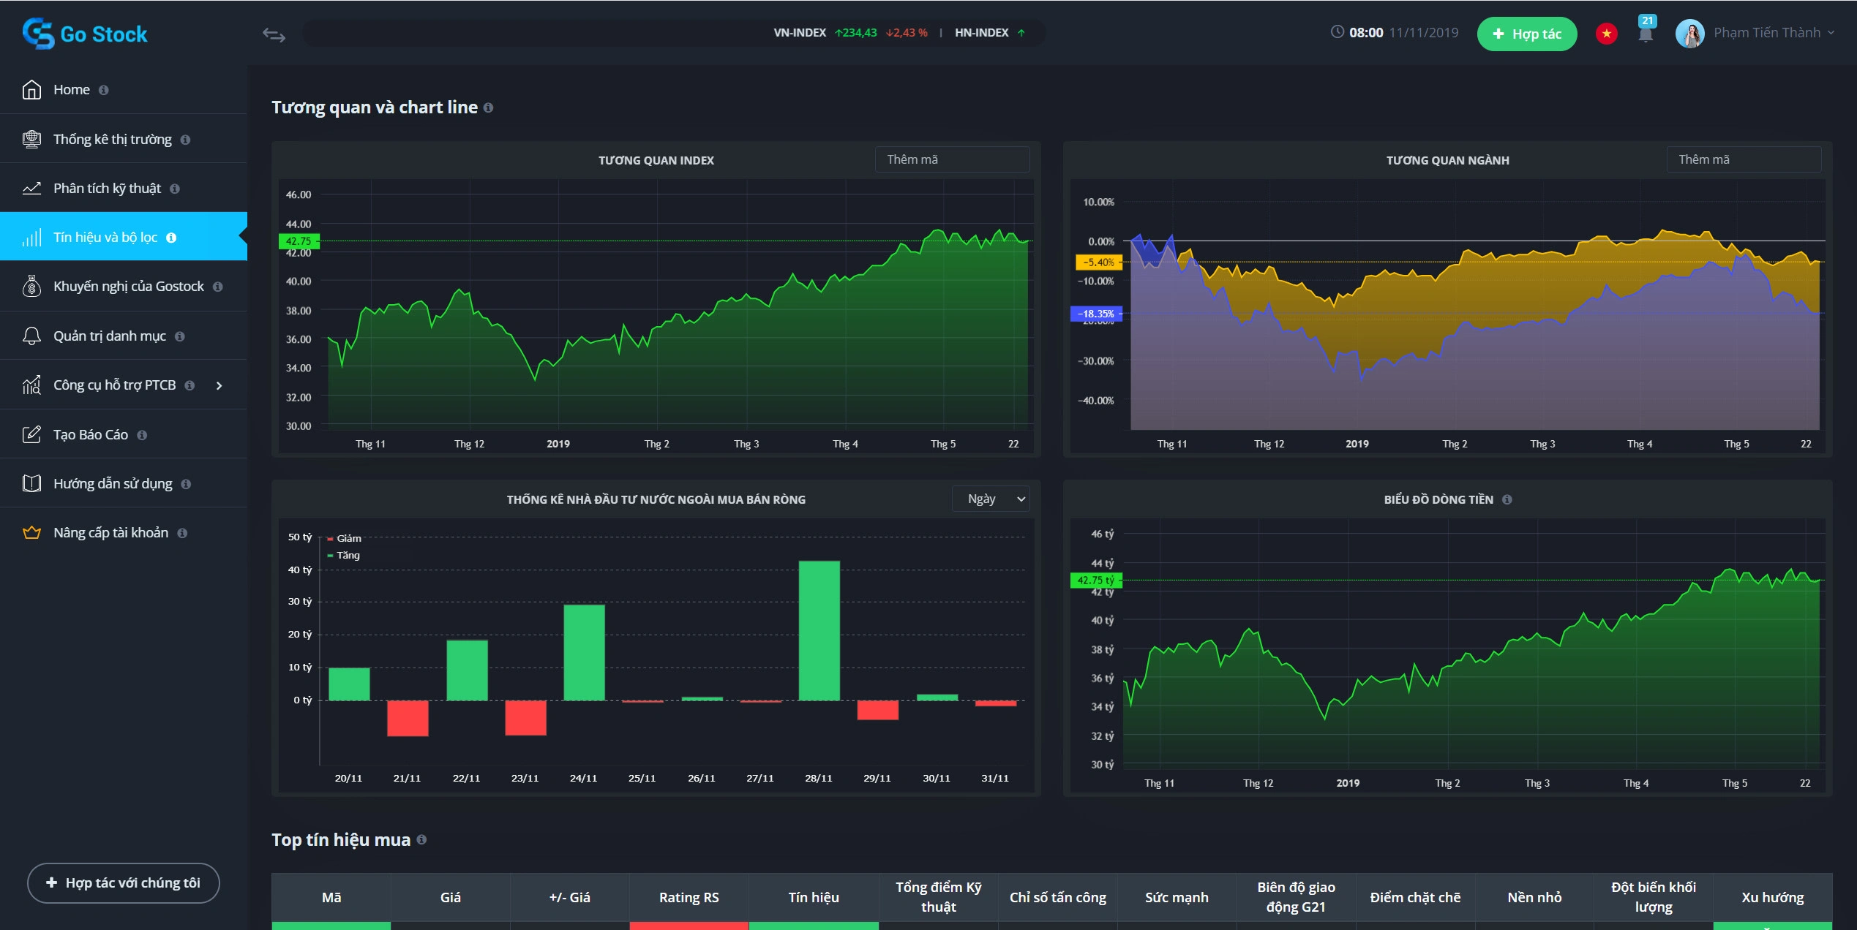Expand Công cụ hỗ trợ PTCB submenu
1857x930 pixels.
tap(219, 385)
